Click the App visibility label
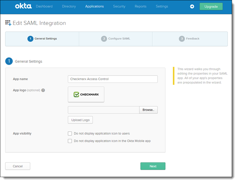Image resolution: width=237 pixels, height=182 pixels. pyautogui.click(x=22, y=134)
